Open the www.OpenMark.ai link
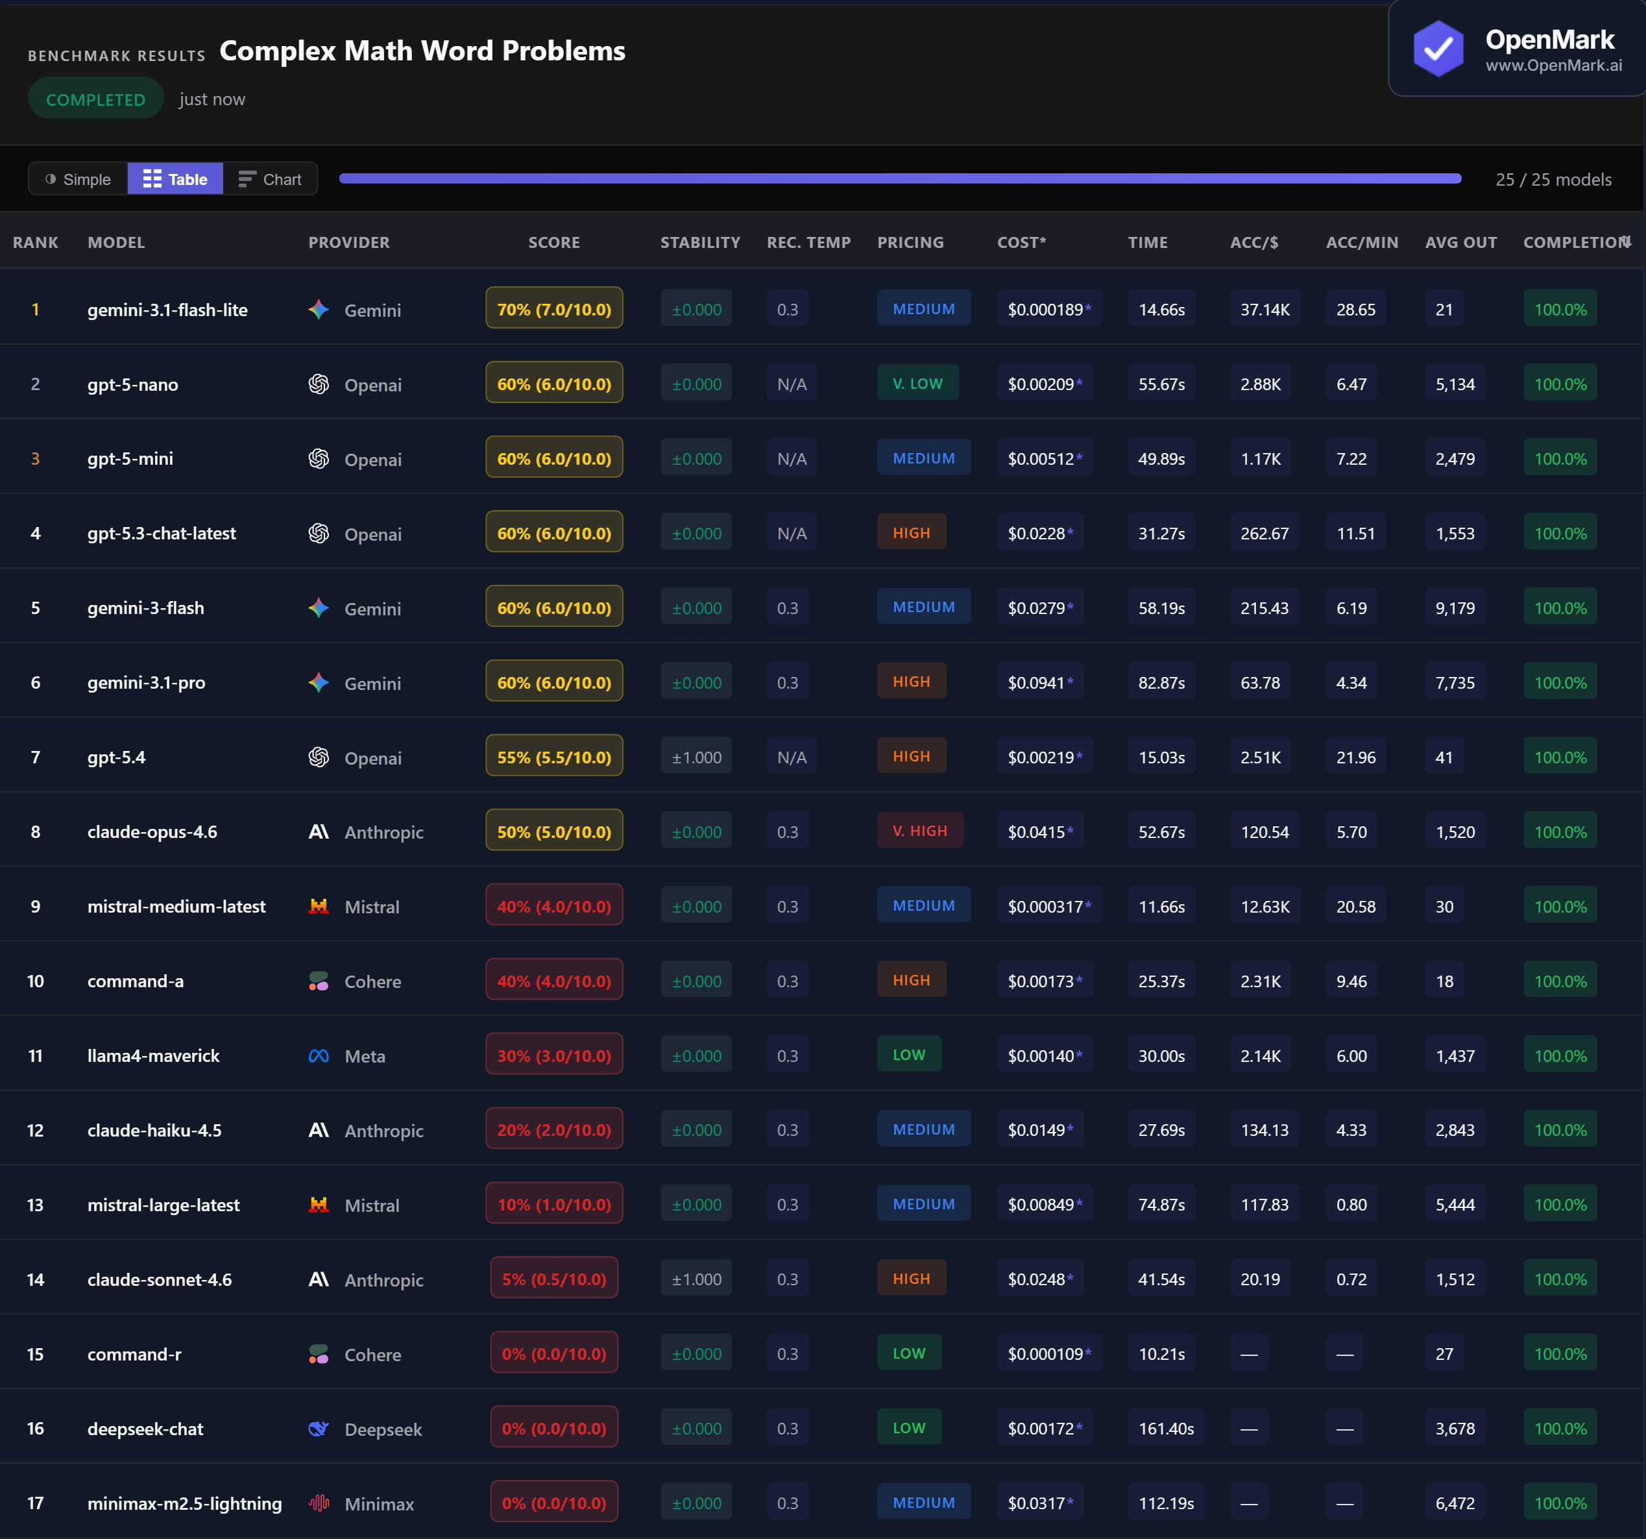Viewport: 1646px width, 1539px height. pyautogui.click(x=1553, y=66)
